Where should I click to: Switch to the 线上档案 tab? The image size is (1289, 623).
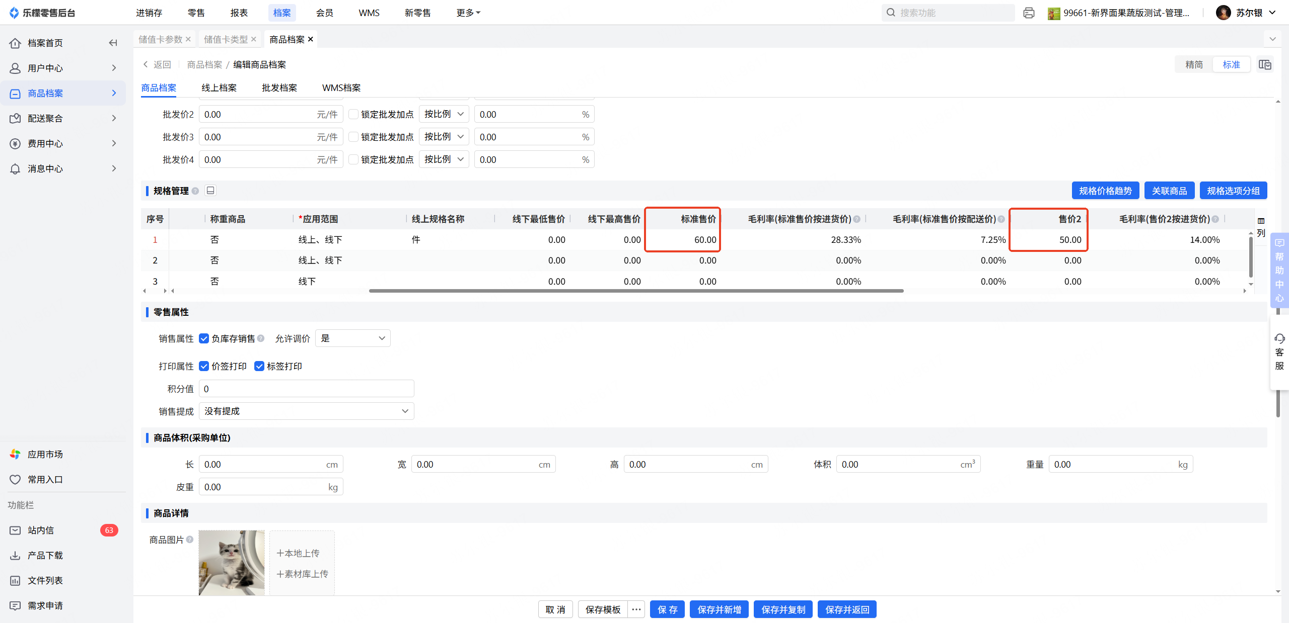pyautogui.click(x=219, y=87)
